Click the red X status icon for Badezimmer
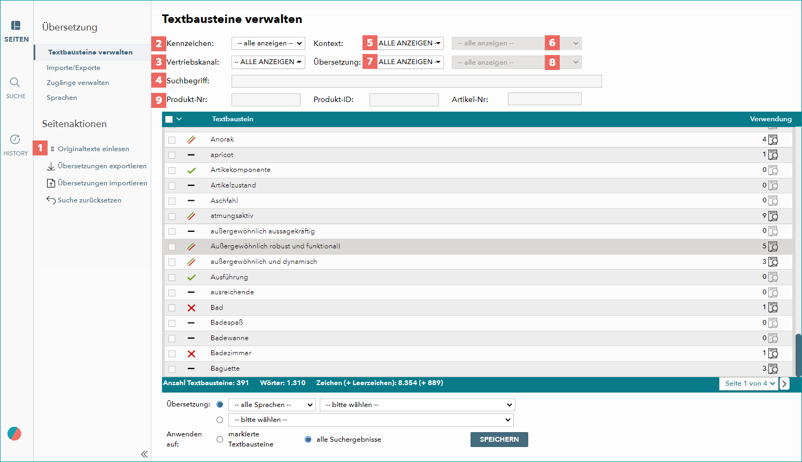The image size is (802, 462). coord(191,354)
